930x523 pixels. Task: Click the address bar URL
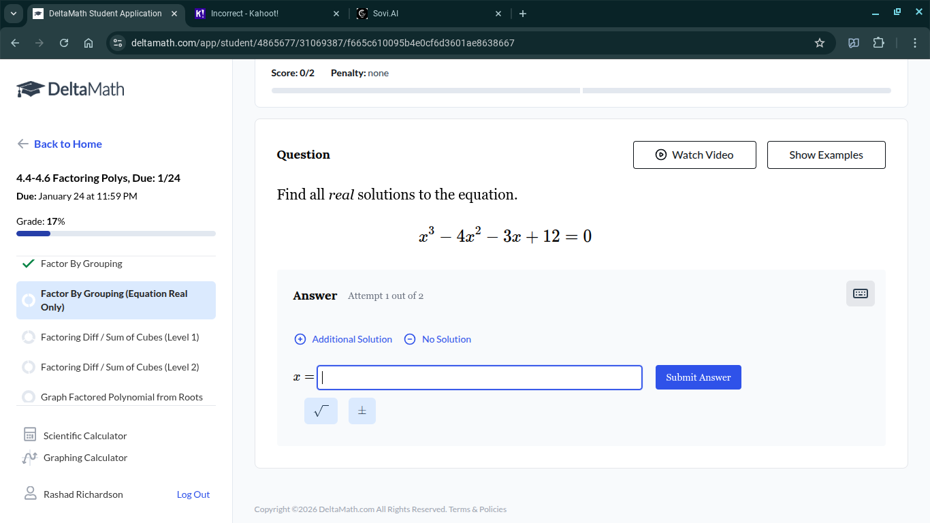[323, 43]
